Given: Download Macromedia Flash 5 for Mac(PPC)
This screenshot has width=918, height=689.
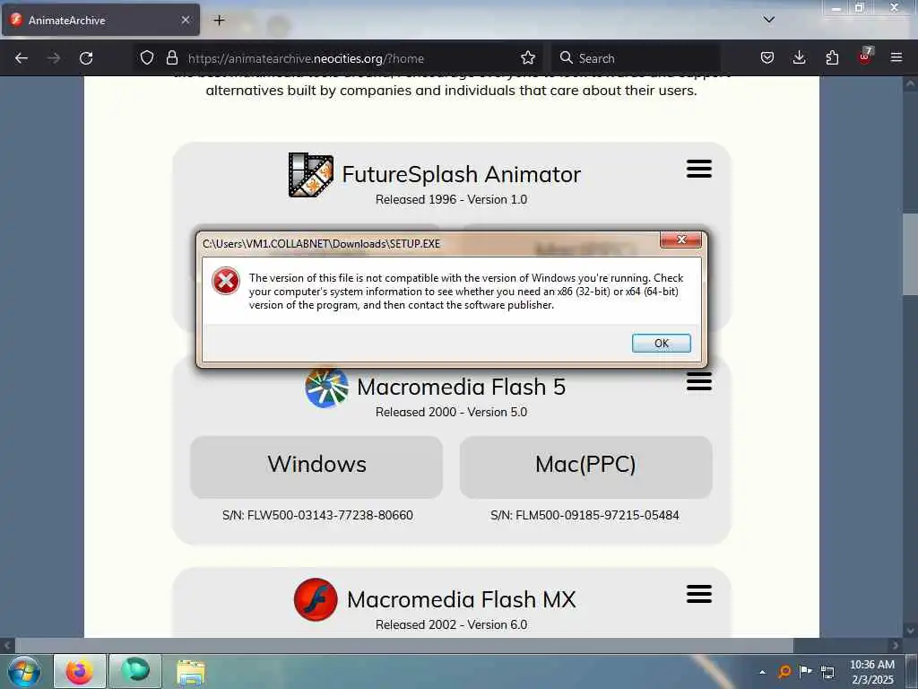Looking at the screenshot, I should coord(586,467).
